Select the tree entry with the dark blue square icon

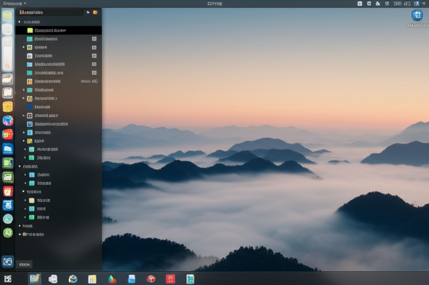tap(42, 107)
